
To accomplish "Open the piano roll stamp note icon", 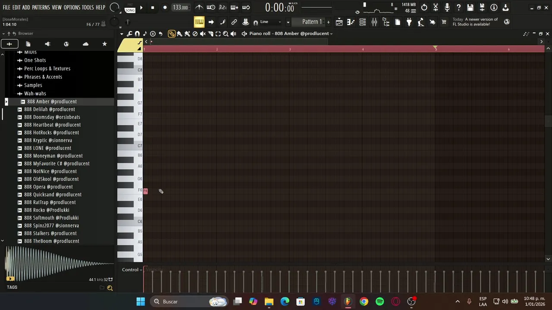I will 145,34.
